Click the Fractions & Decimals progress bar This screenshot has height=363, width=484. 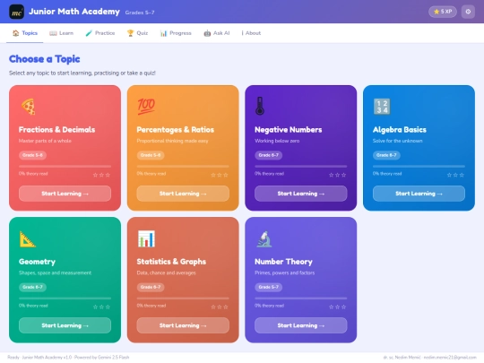click(x=65, y=167)
